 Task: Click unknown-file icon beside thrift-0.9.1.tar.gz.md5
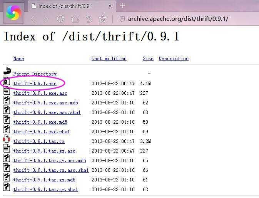7,177
